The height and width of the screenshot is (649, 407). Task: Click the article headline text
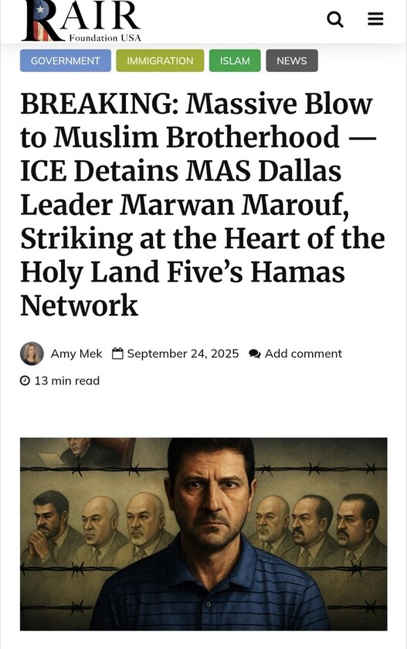(202, 205)
